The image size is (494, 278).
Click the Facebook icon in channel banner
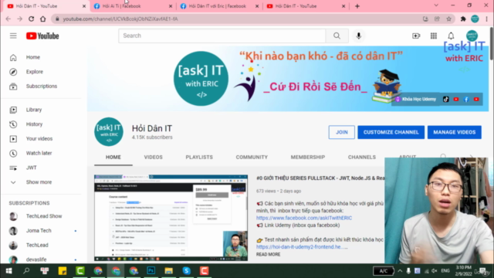click(466, 100)
